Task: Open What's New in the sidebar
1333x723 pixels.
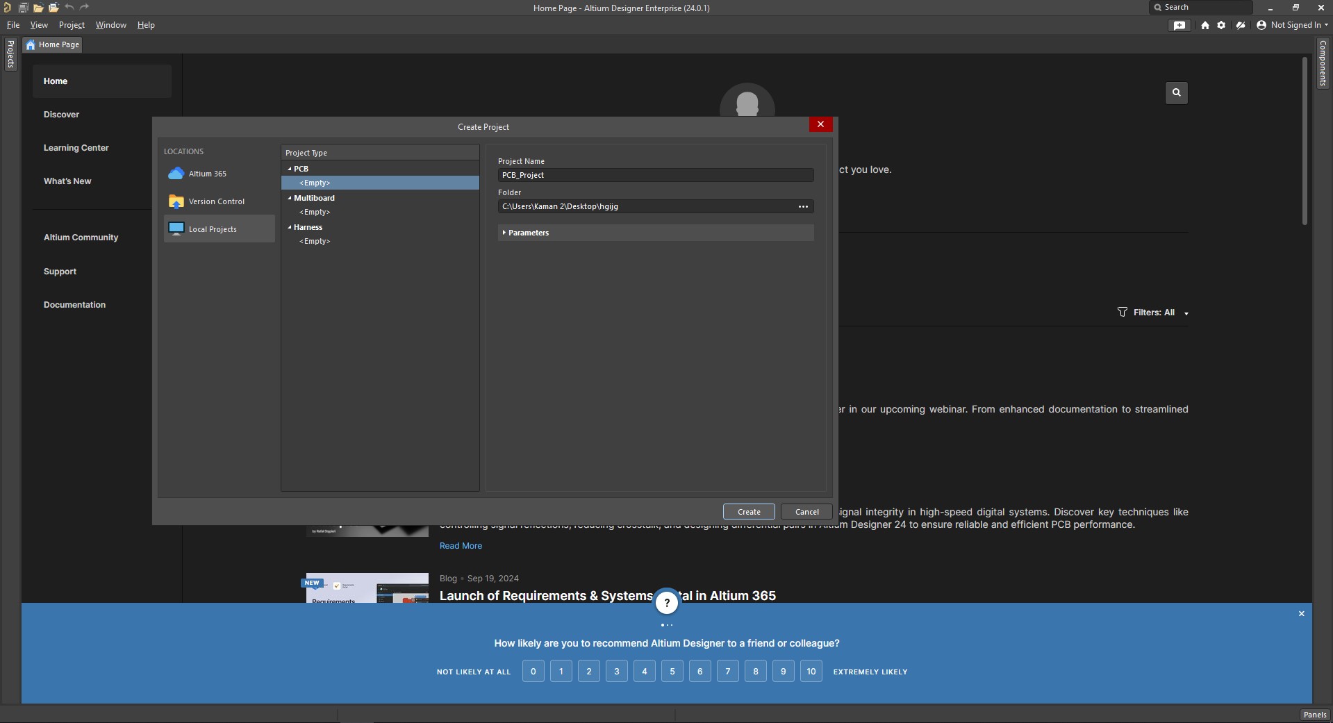Action: pyautogui.click(x=67, y=181)
